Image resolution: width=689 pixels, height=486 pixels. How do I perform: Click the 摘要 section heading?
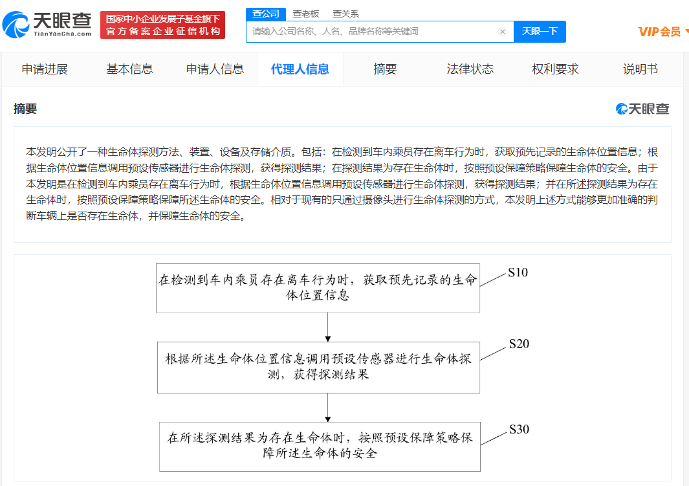click(x=25, y=109)
